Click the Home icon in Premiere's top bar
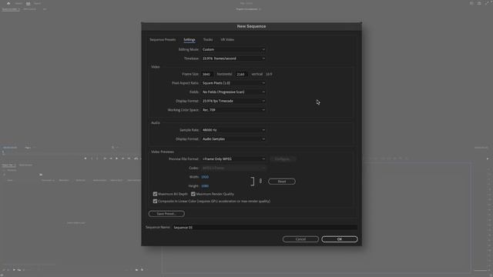The width and height of the screenshot is (493, 277). click(x=8, y=3)
